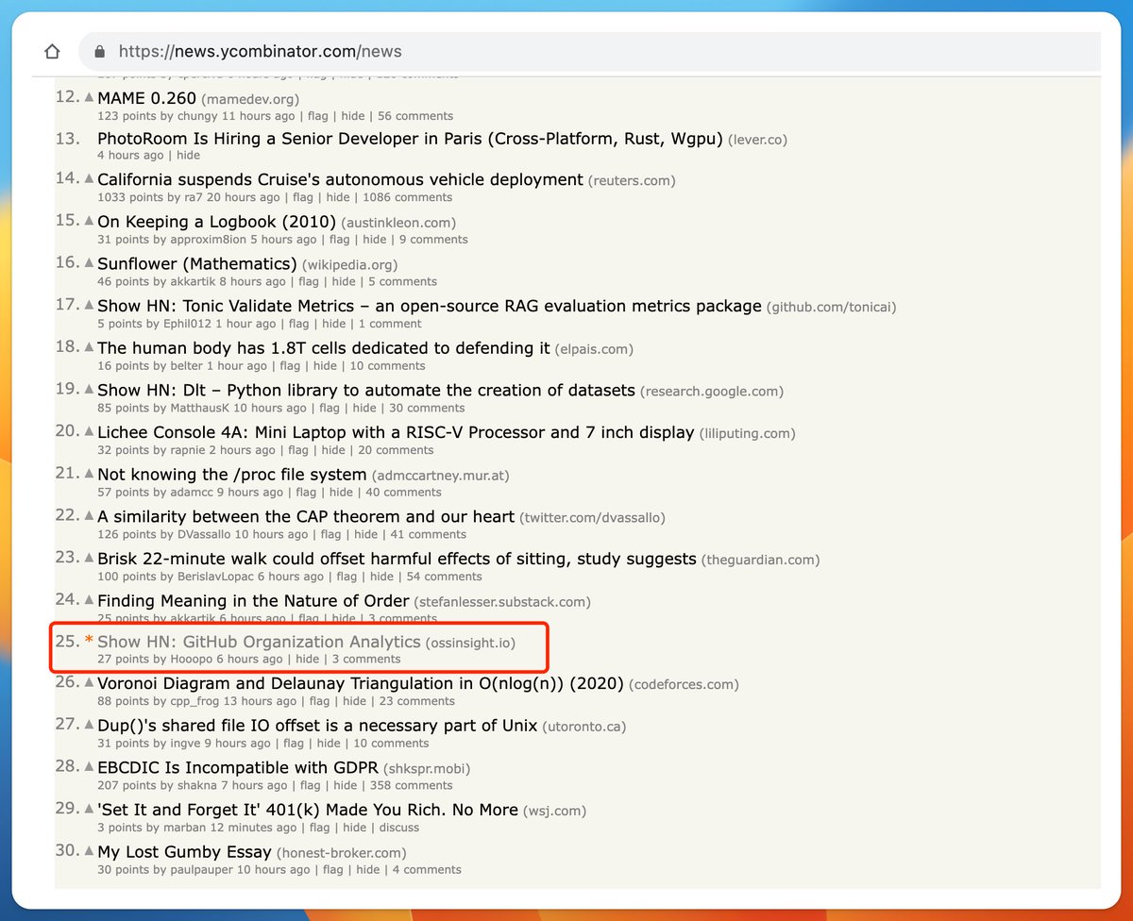
Task: Upvote the Dup()'s shared file IO story
Action: (x=89, y=725)
